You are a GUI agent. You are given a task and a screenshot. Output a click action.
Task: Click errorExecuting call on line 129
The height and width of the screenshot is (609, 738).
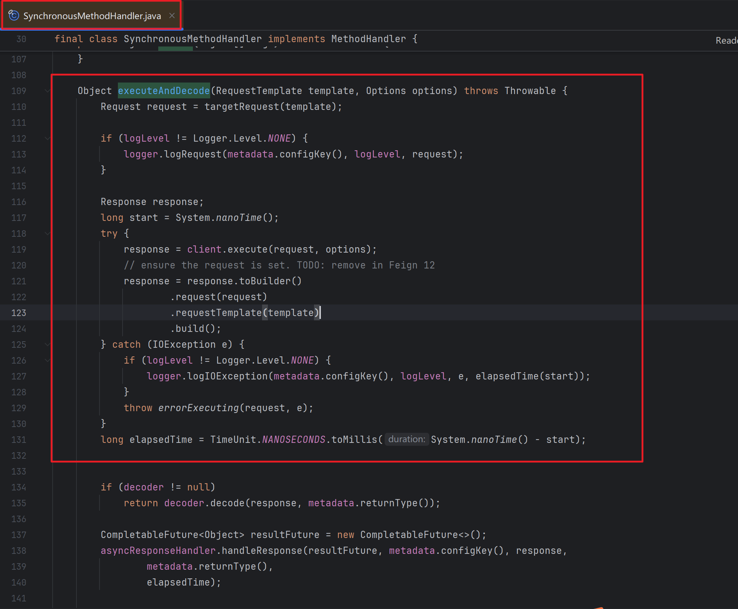coord(198,408)
